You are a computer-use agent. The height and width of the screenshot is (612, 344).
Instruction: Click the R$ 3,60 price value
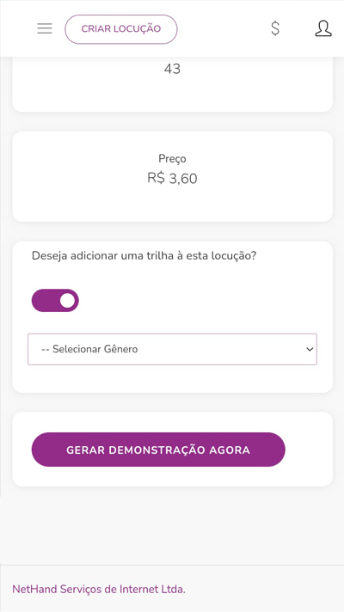click(172, 179)
